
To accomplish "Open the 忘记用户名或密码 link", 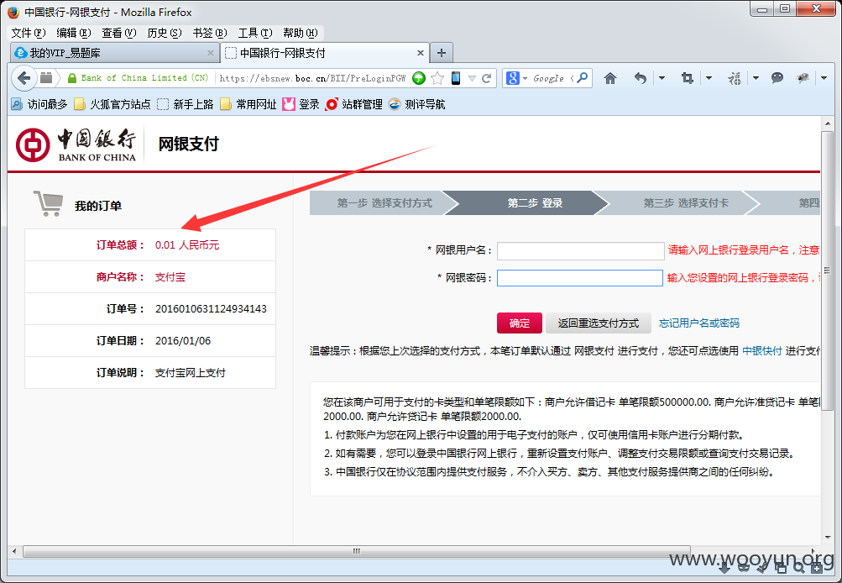I will click(x=699, y=323).
